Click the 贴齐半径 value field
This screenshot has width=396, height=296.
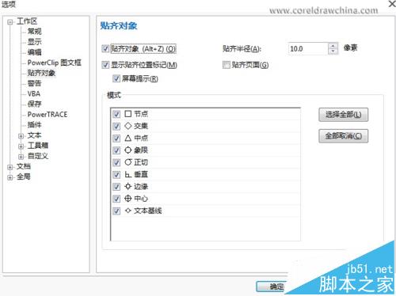click(308, 49)
